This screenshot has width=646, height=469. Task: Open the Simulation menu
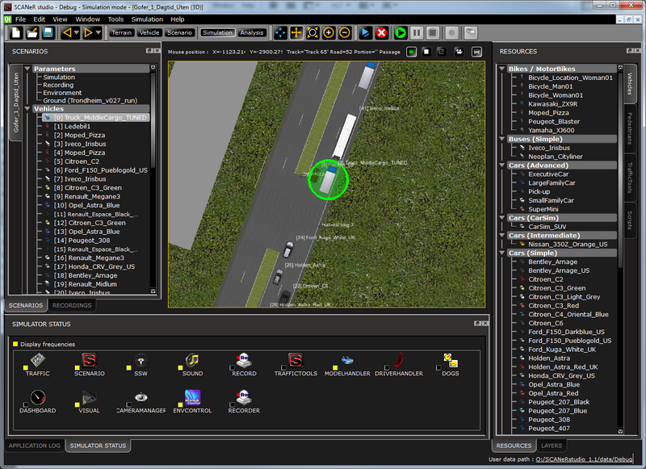[146, 19]
